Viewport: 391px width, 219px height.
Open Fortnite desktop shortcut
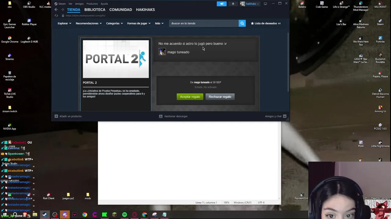coord(380,40)
